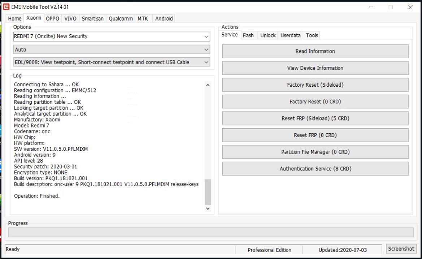
Task: Click the 'Updated:2020-07-03' status text
Action: [x=343, y=250]
